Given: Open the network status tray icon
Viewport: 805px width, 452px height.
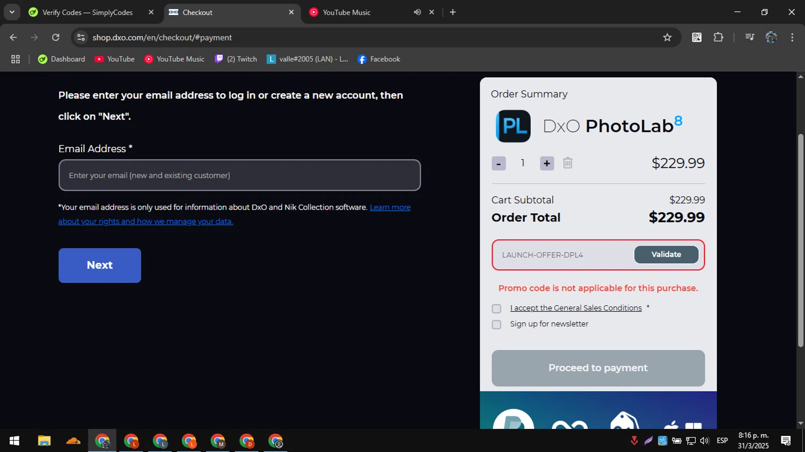Looking at the screenshot, I should tap(691, 441).
